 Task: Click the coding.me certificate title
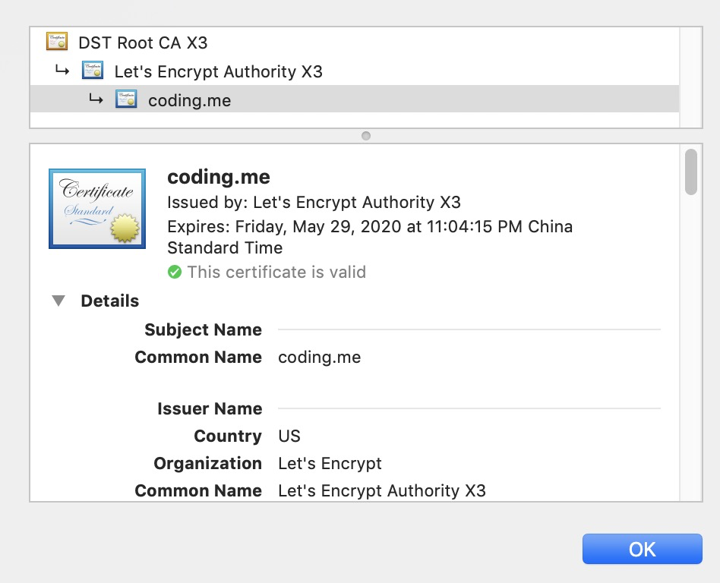point(218,177)
